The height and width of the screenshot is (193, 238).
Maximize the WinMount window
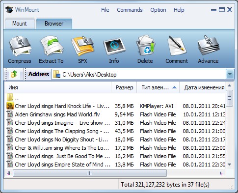222,10
